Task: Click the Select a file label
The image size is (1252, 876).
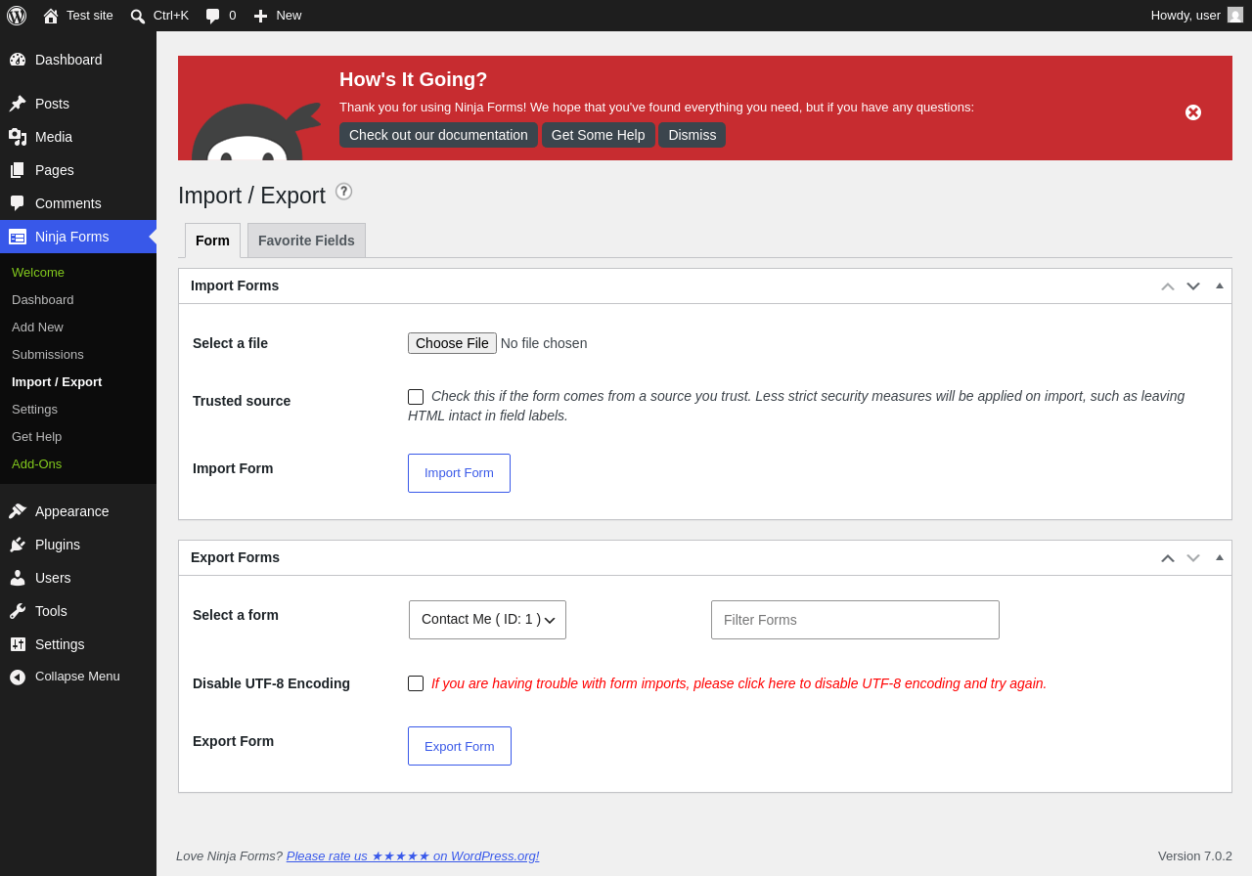Action: (230, 343)
